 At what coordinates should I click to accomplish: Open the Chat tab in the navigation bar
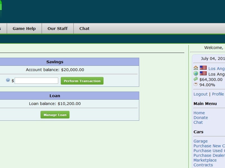click(x=84, y=28)
